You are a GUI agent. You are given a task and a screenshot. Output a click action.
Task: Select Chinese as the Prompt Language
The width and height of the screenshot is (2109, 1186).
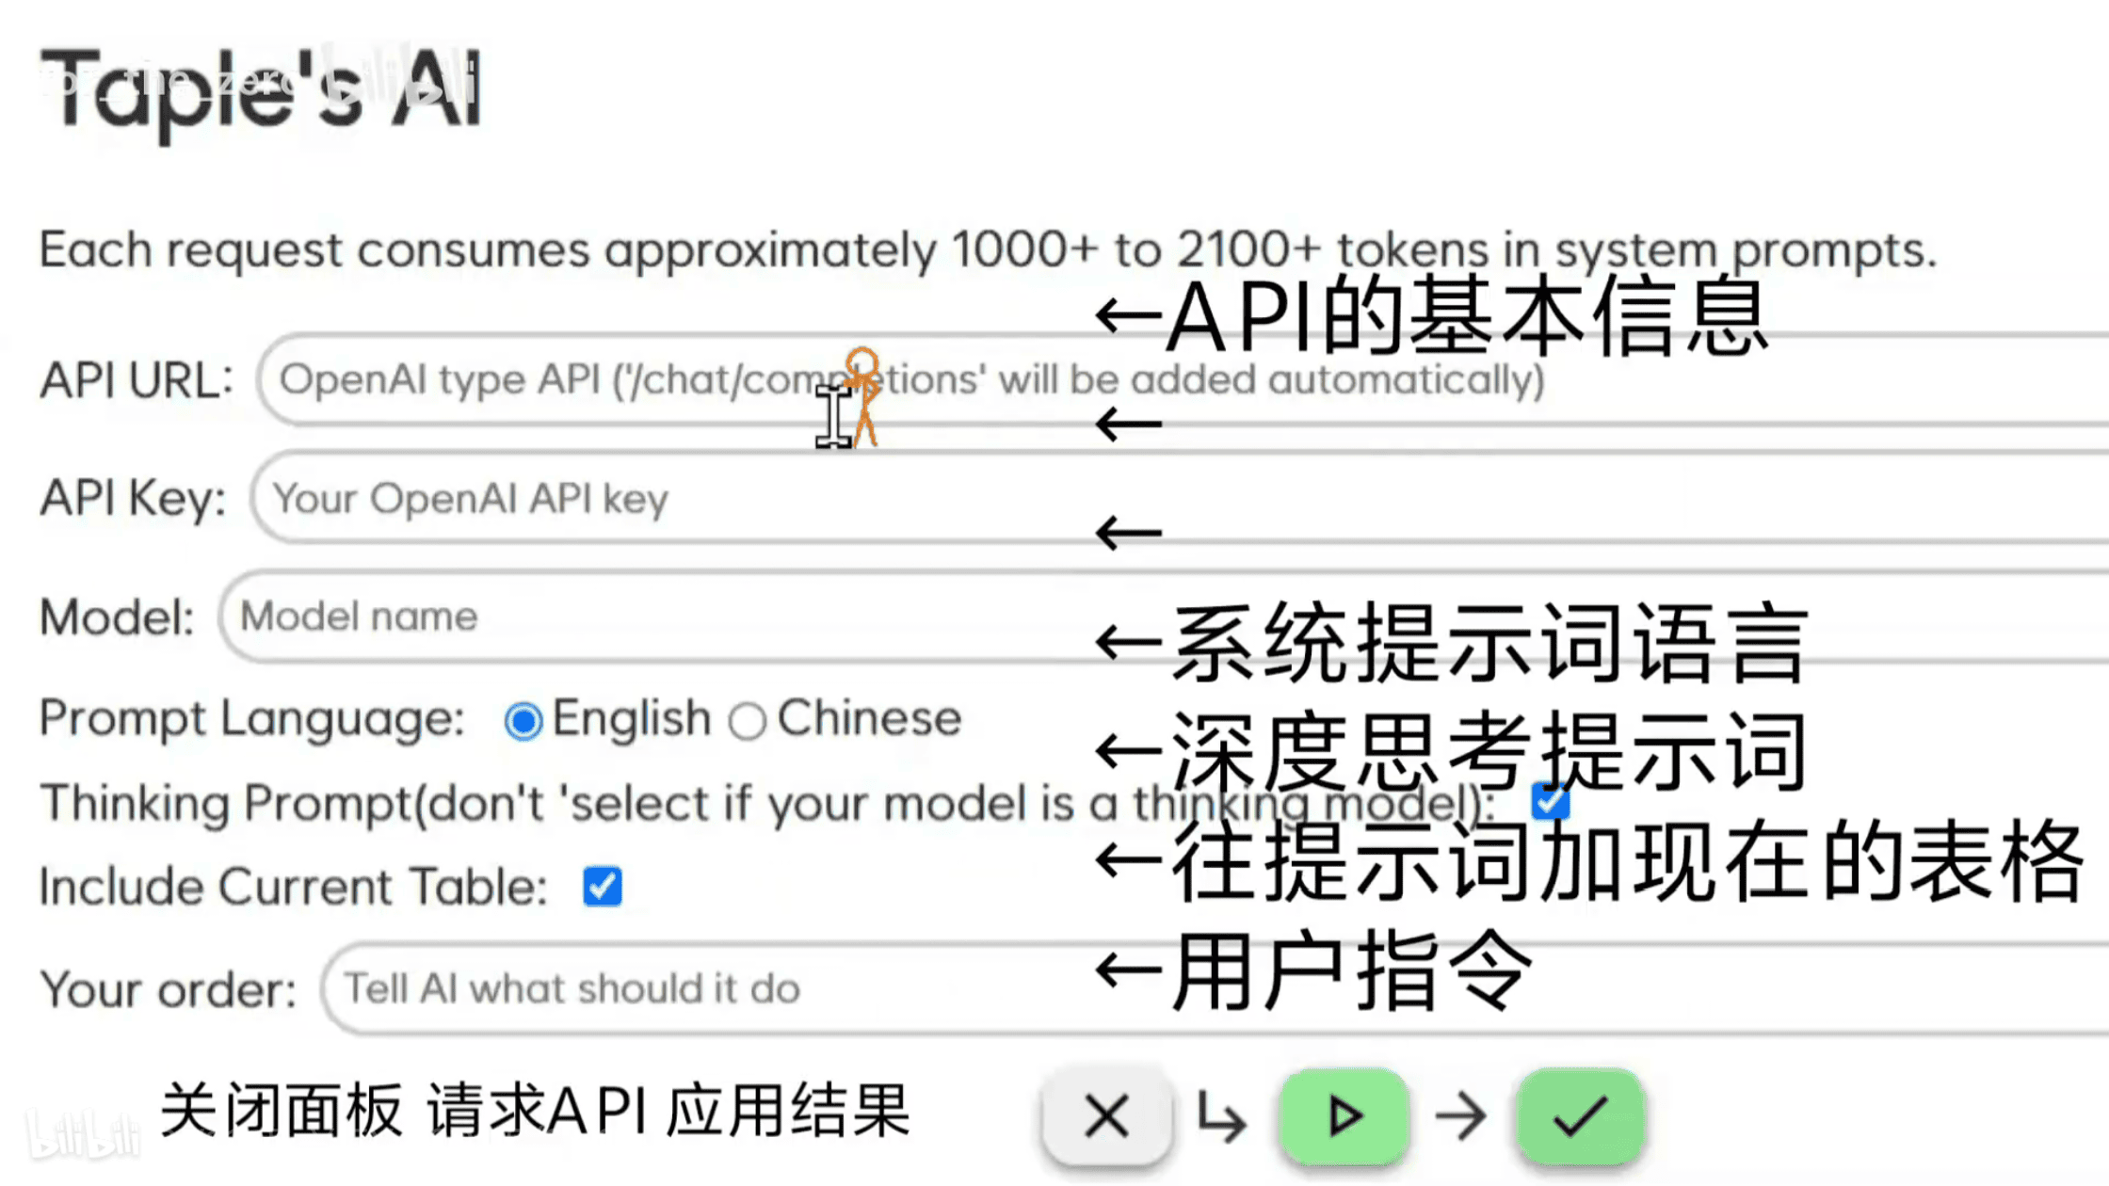point(749,720)
